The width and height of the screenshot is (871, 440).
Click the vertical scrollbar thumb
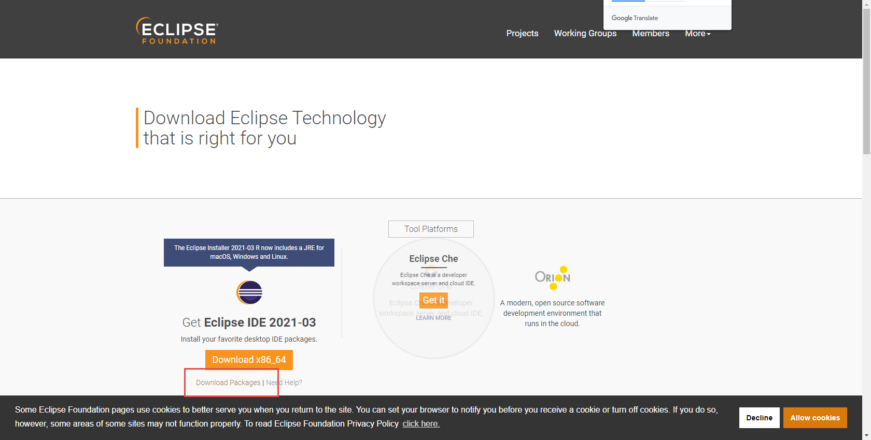[x=866, y=81]
